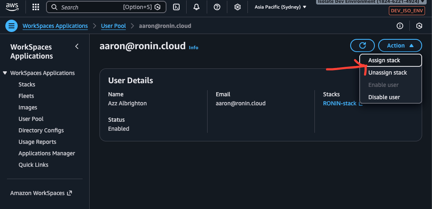The image size is (432, 209).
Task: Open the hexagon assistant icon below DEV_ISO_ENV
Action: point(419,26)
